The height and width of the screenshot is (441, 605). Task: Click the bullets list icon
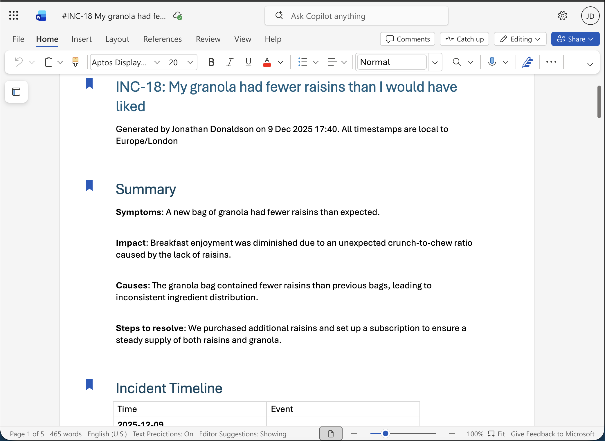coord(302,62)
